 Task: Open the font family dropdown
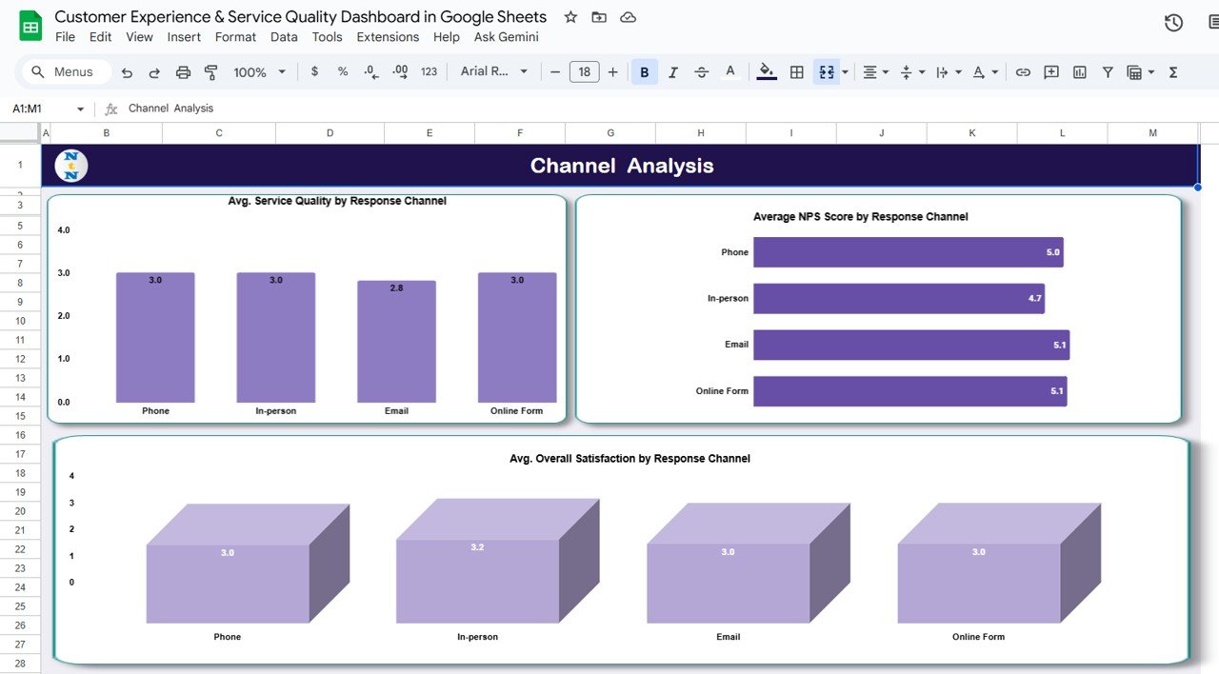[494, 71]
